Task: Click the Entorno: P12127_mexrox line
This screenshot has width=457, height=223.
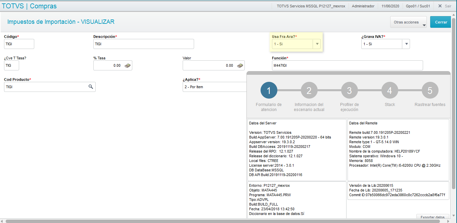Action: click(269, 185)
